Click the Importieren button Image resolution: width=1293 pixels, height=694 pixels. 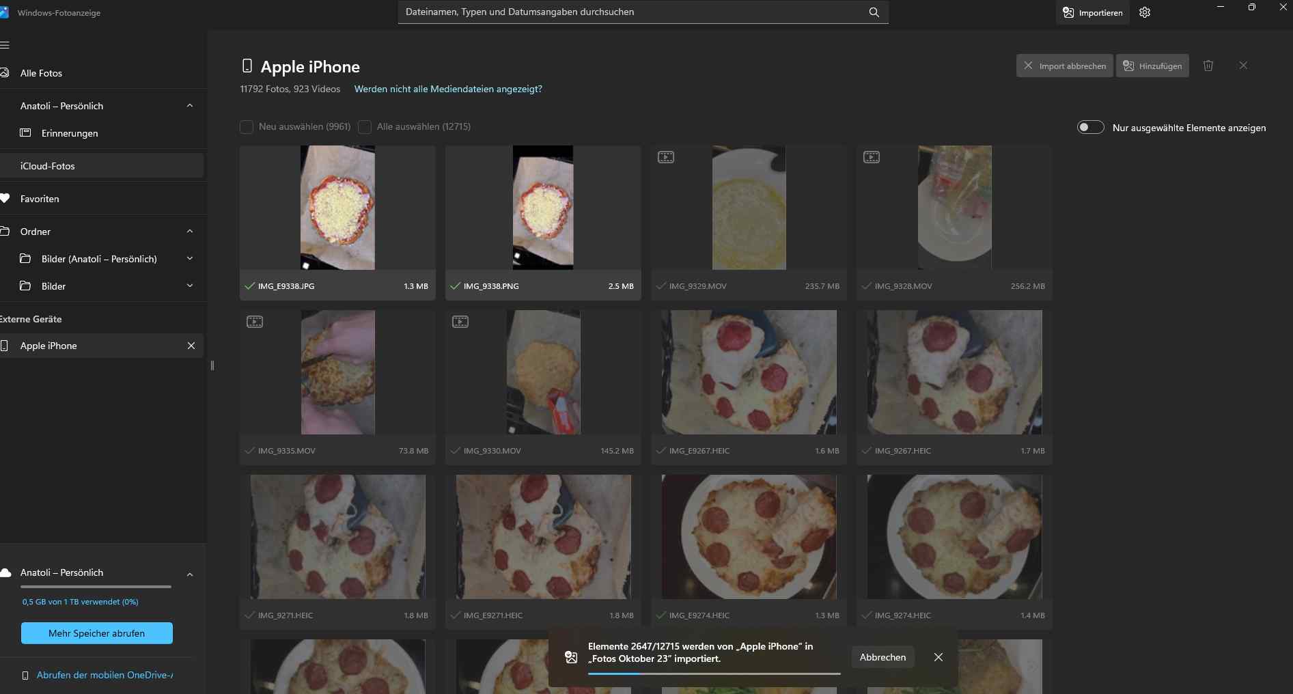[x=1093, y=12]
